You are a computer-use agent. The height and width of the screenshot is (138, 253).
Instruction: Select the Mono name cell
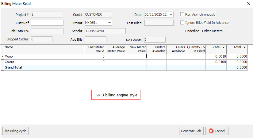coord(44,57)
